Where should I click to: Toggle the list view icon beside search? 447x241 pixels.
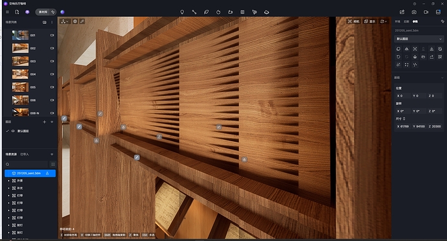coord(52,165)
